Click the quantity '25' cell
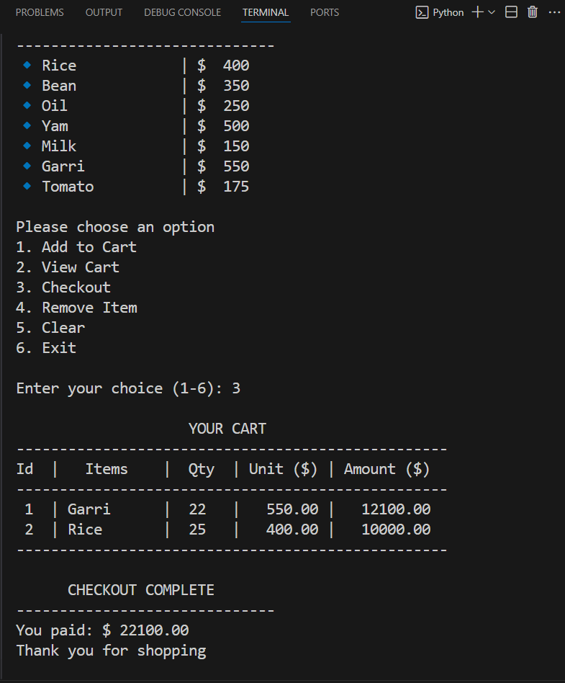This screenshot has width=565, height=683. [x=197, y=530]
